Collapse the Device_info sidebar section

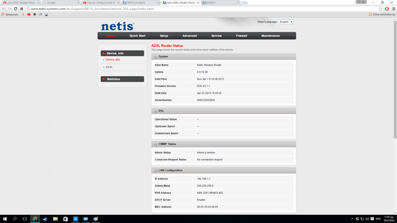point(122,53)
